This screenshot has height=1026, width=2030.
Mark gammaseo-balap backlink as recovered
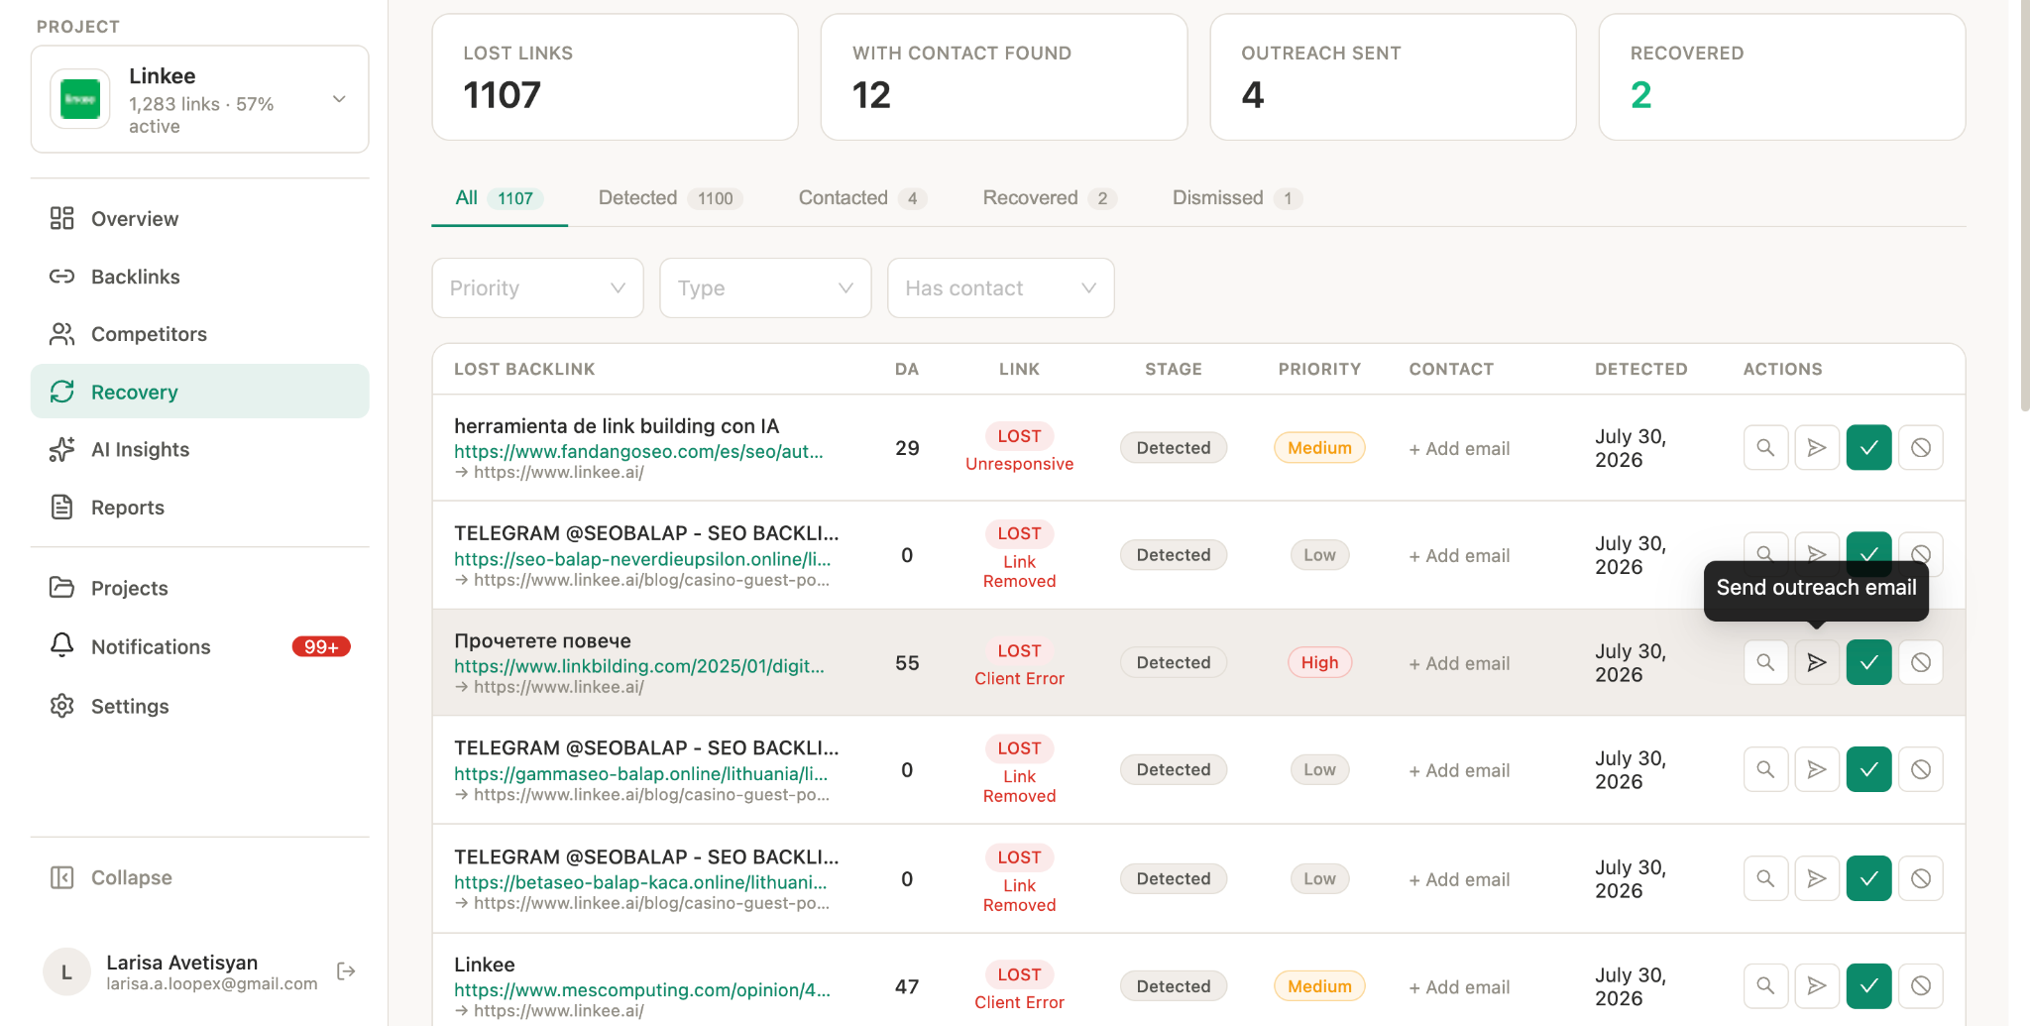1868,769
